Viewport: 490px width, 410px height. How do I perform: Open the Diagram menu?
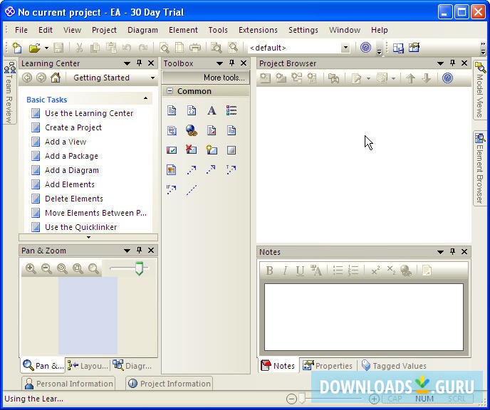click(142, 30)
